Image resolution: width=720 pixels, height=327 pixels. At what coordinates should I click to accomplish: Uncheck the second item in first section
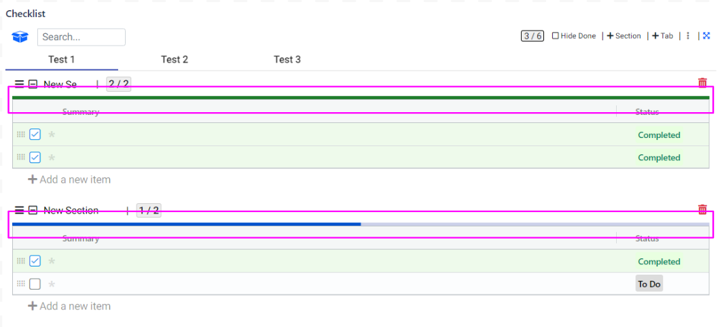[35, 157]
